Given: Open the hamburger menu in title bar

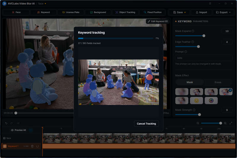Looking at the screenshot, I should pos(210,3).
